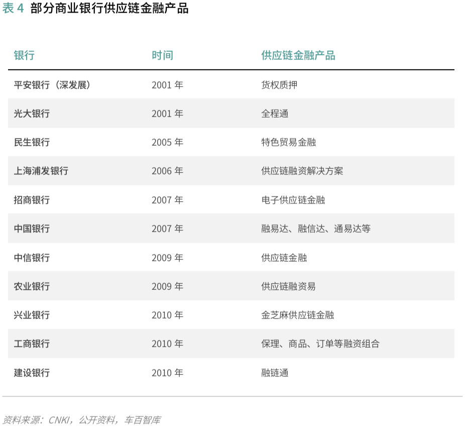Screen dimensions: 465x427
Task: Select the 农业银行 cell
Action: coord(32,287)
